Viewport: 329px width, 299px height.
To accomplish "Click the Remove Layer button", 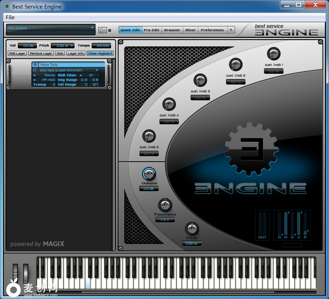I will pyautogui.click(x=41, y=53).
